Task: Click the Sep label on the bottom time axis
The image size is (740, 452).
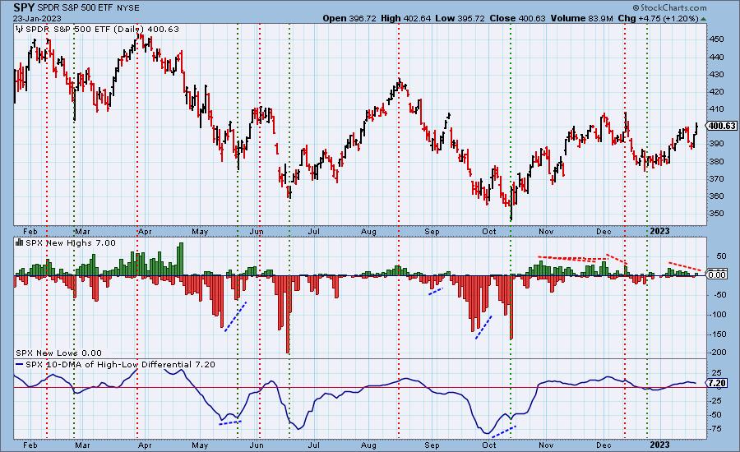Action: click(x=432, y=445)
